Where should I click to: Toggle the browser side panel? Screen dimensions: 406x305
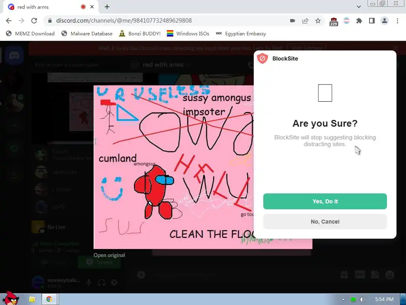[372, 21]
